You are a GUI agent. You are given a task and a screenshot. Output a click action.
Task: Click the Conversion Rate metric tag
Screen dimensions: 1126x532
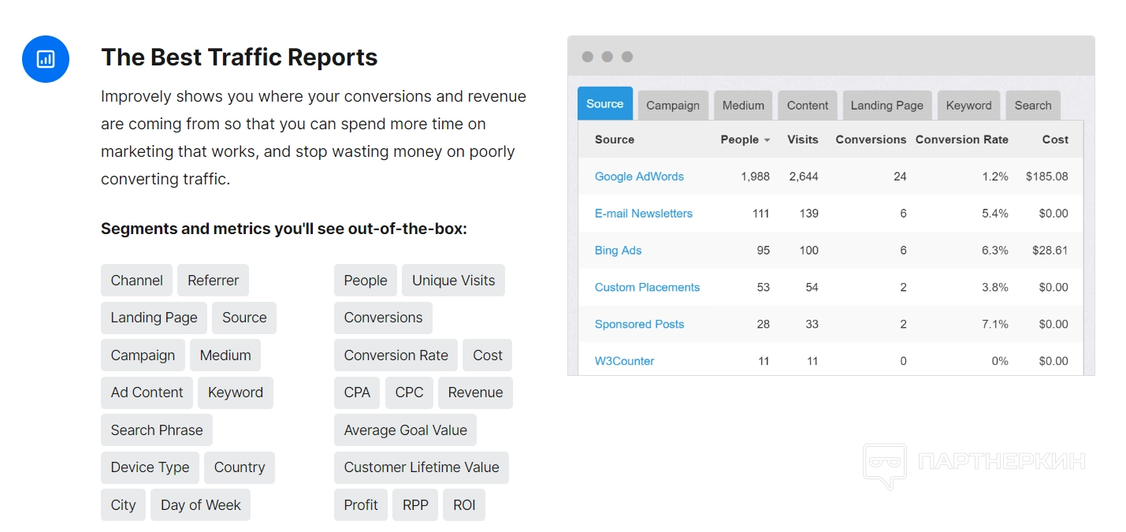(396, 355)
